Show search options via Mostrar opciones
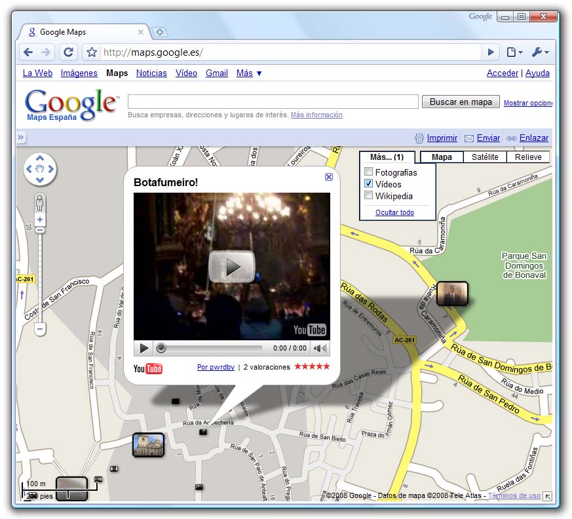This screenshot has width=572, height=519. click(x=528, y=103)
